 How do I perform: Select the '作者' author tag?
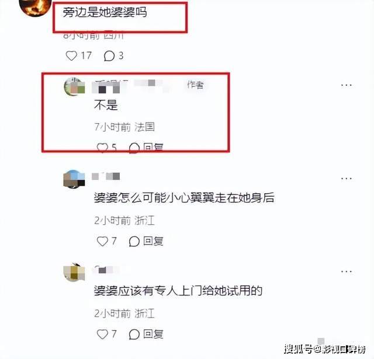pyautogui.click(x=195, y=85)
